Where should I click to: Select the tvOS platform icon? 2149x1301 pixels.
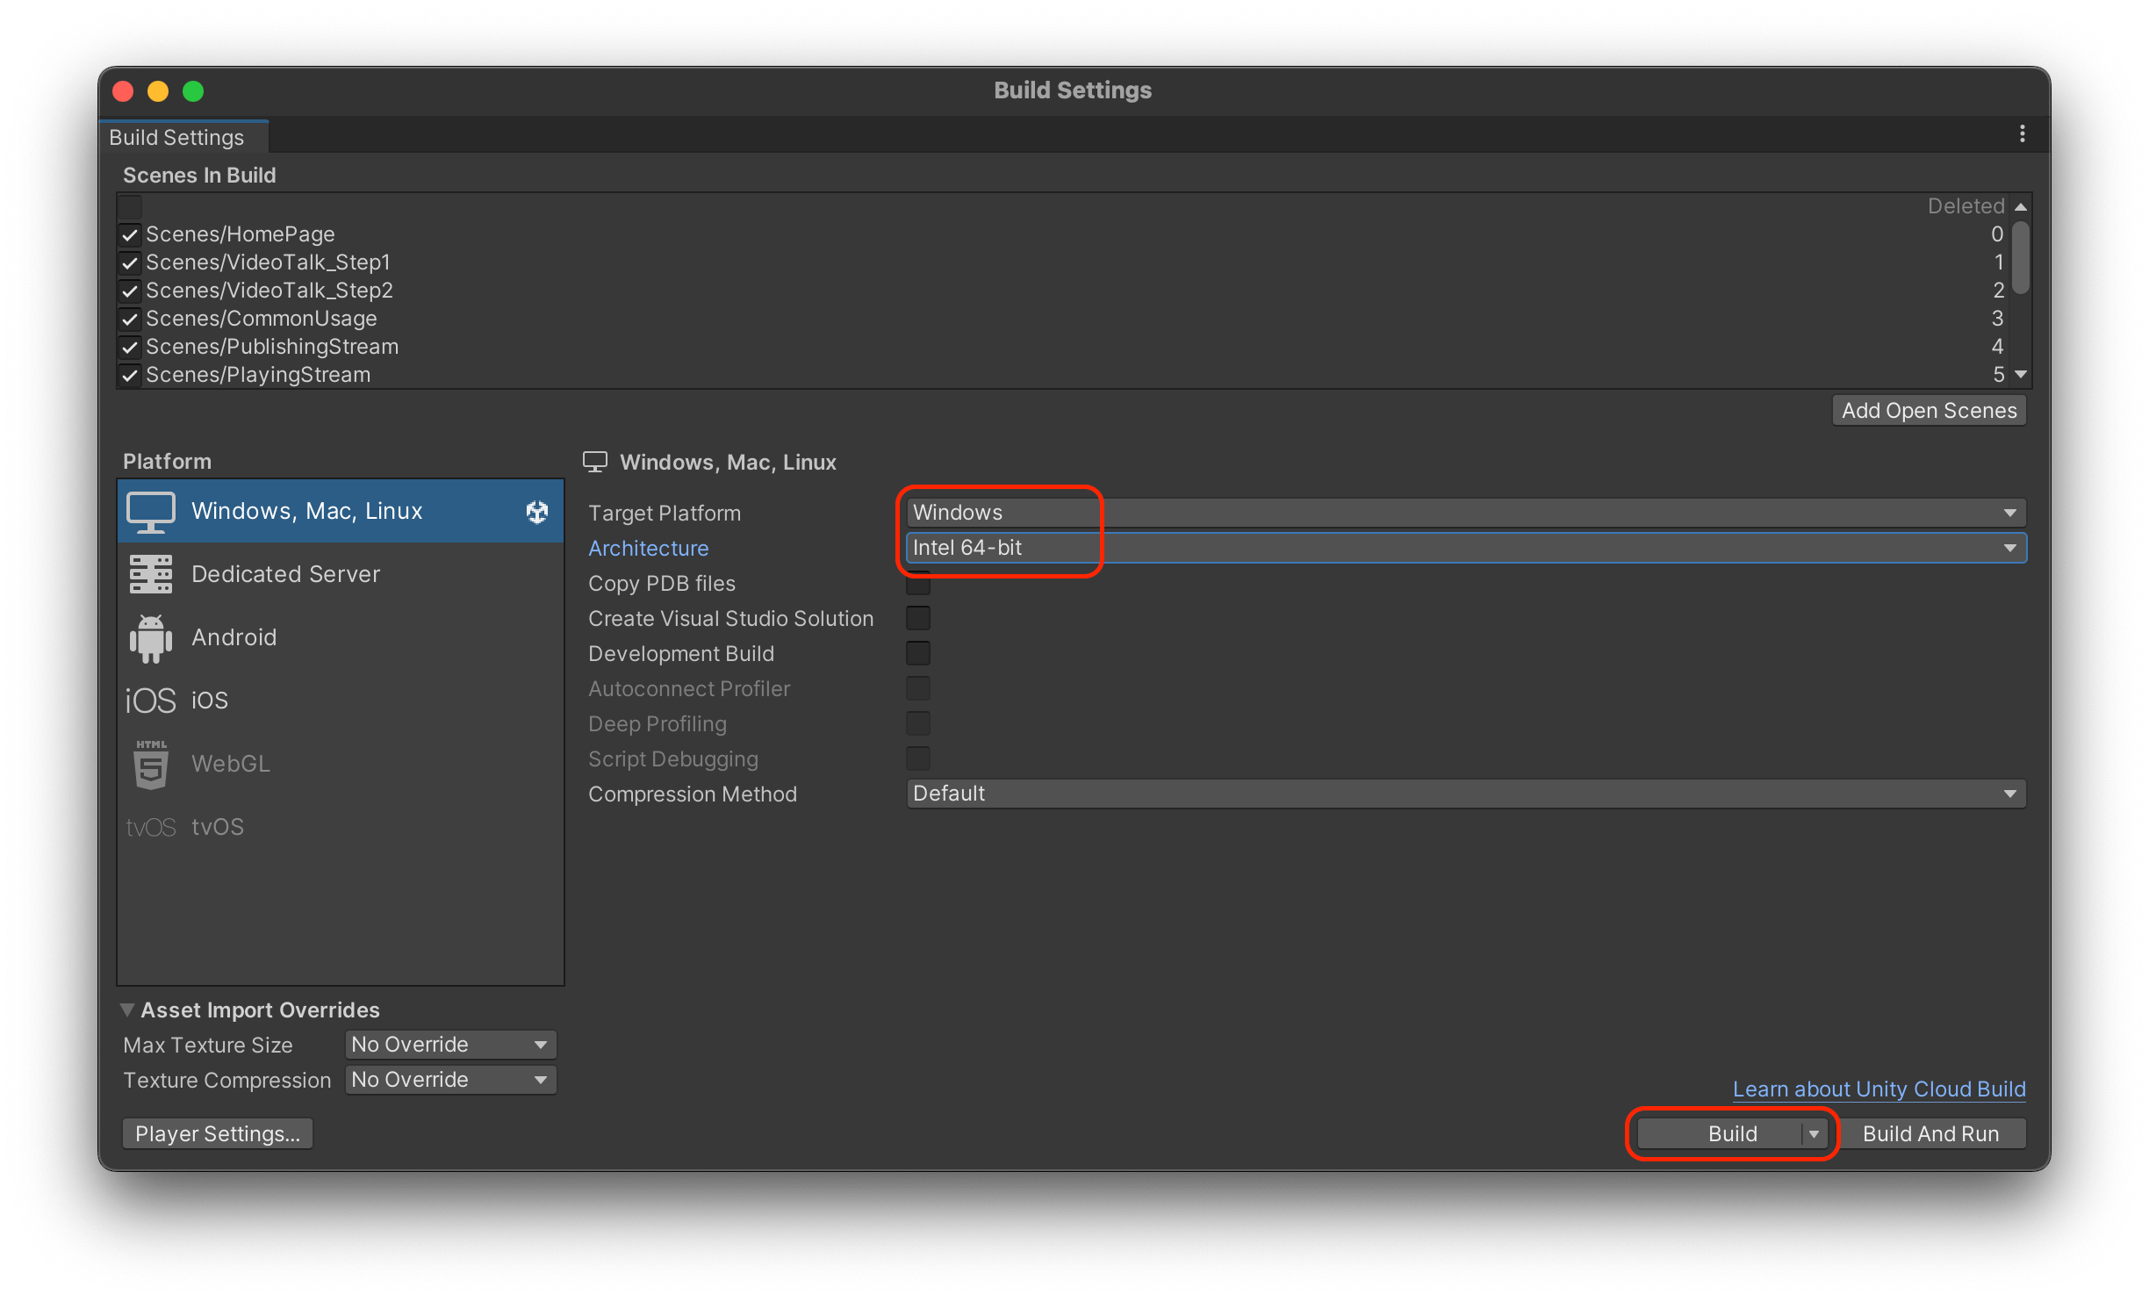pyautogui.click(x=150, y=827)
